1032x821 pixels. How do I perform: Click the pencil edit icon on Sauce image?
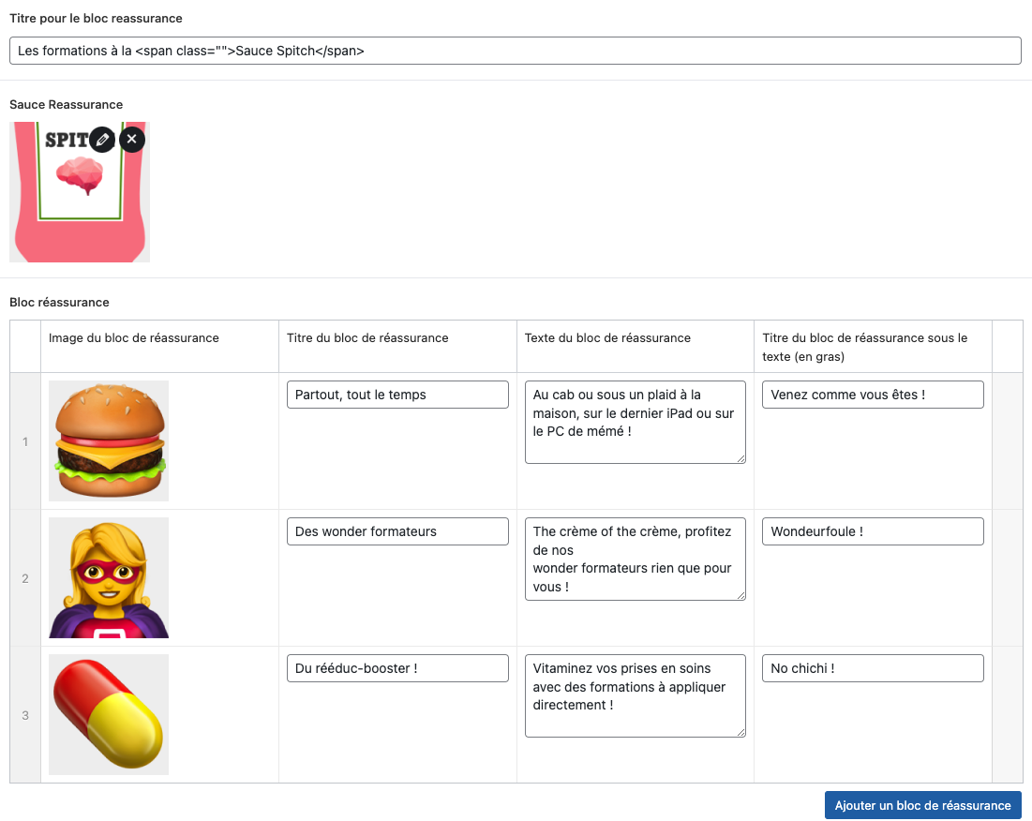point(102,139)
